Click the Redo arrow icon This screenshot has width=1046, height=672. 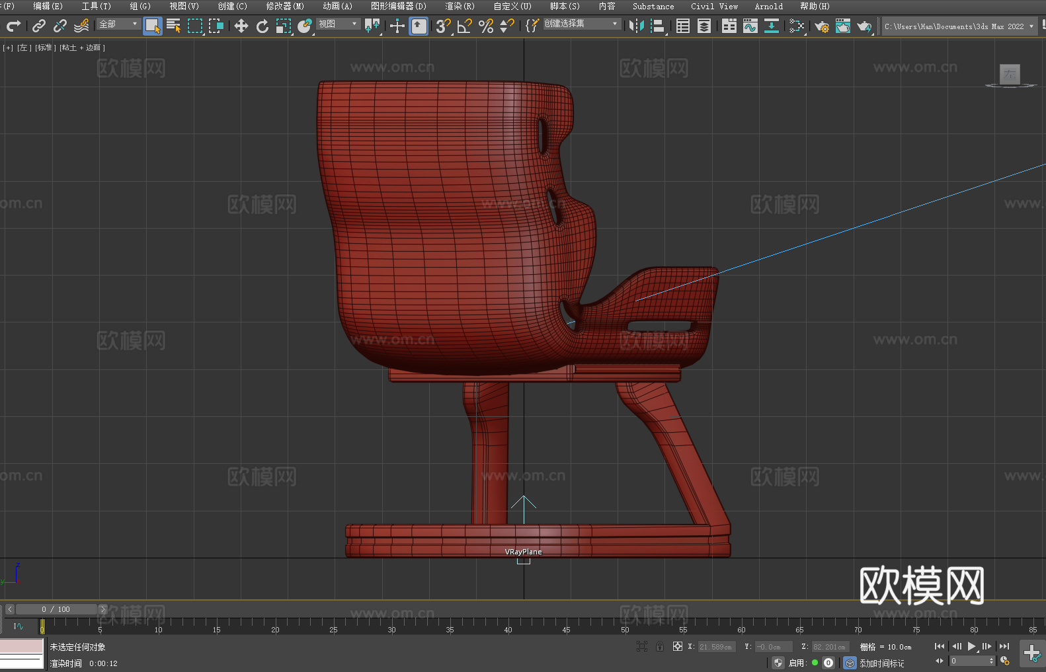click(x=13, y=26)
